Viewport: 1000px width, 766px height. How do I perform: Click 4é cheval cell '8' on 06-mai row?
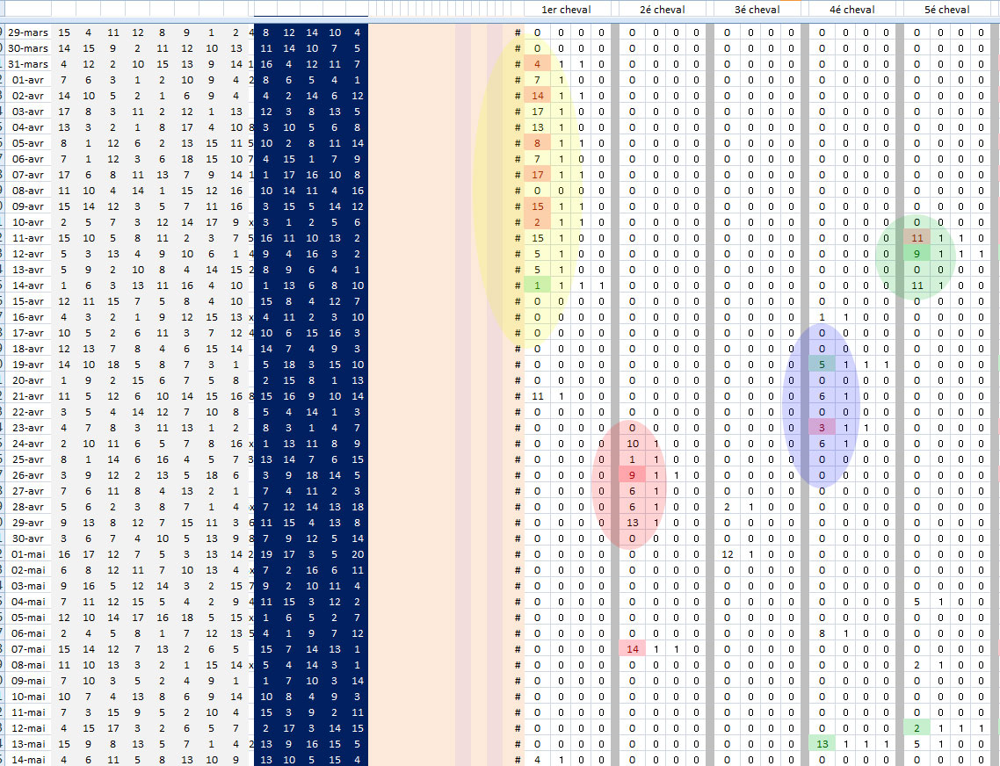822,633
